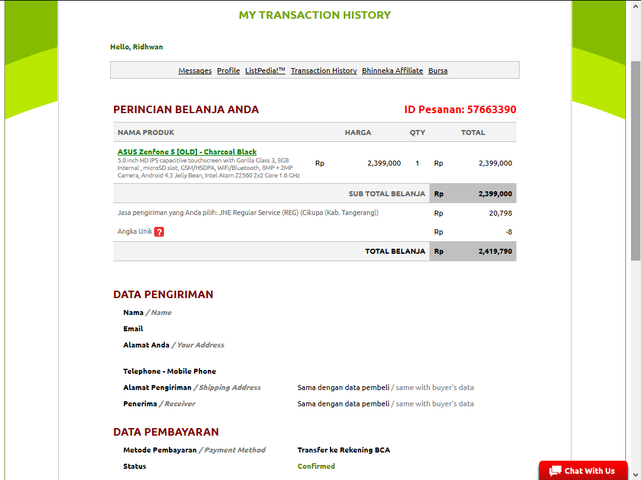The image size is (641, 480).
Task: Click the DATA PEMBAYARAN heading
Action: [x=166, y=432]
